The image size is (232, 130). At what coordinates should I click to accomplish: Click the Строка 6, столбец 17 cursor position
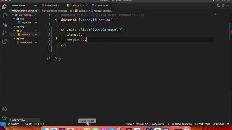[136, 124]
